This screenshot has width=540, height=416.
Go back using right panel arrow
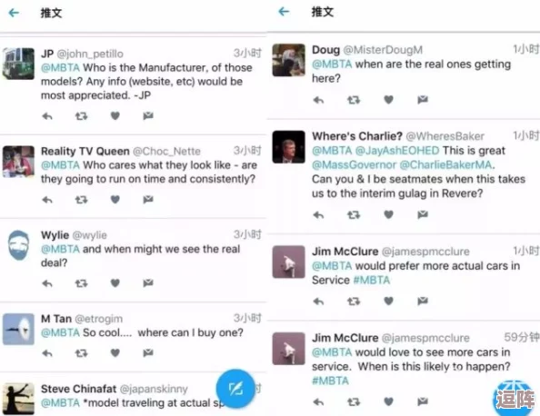pyautogui.click(x=284, y=12)
